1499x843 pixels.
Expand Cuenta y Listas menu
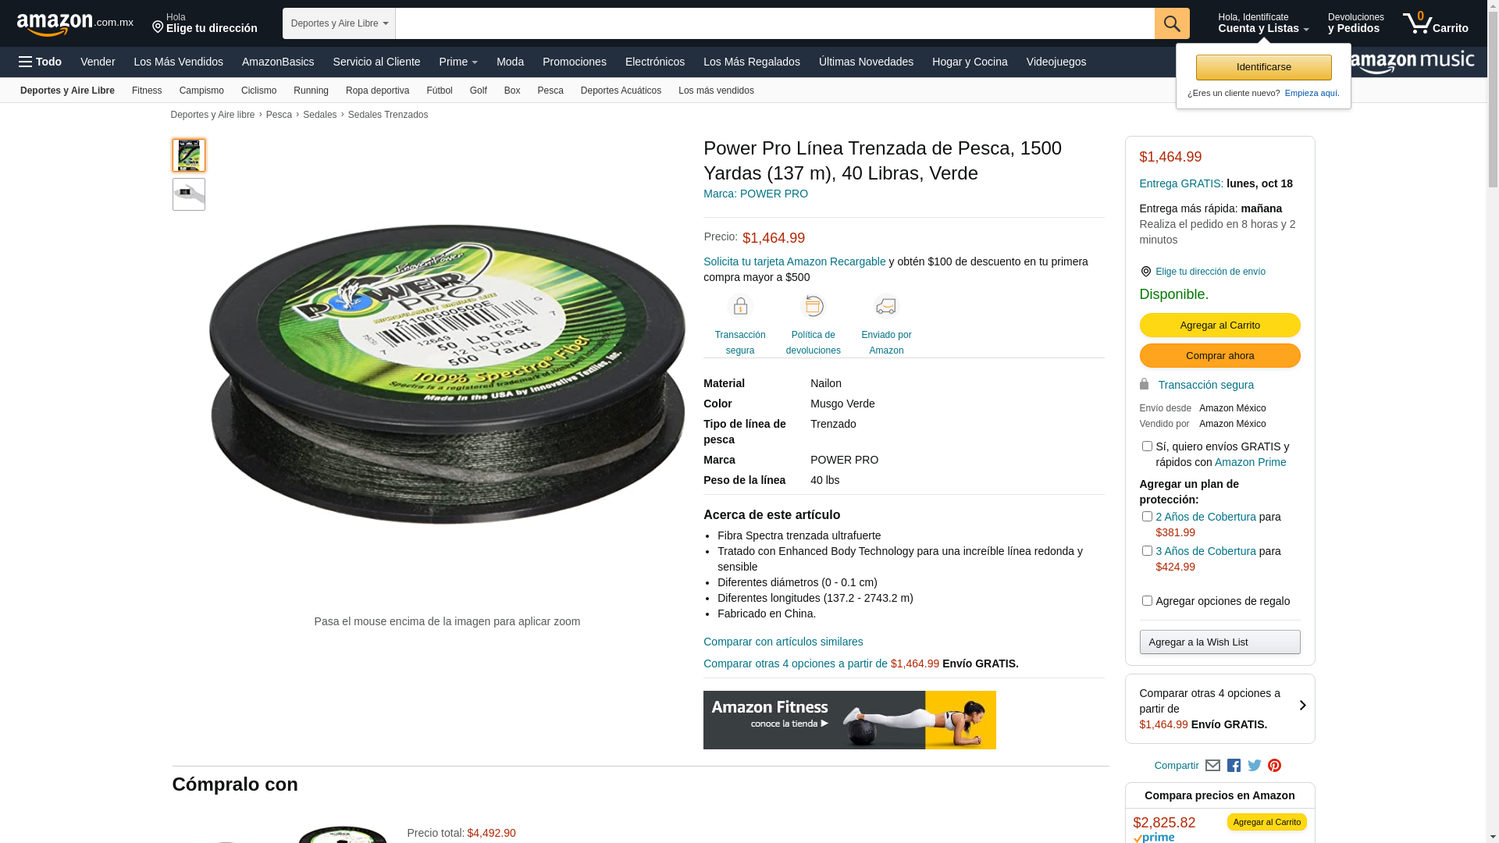1263,23
